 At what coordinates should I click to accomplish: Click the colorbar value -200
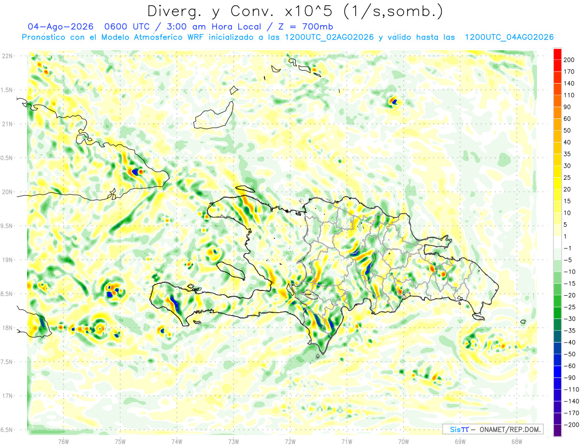pos(571,424)
